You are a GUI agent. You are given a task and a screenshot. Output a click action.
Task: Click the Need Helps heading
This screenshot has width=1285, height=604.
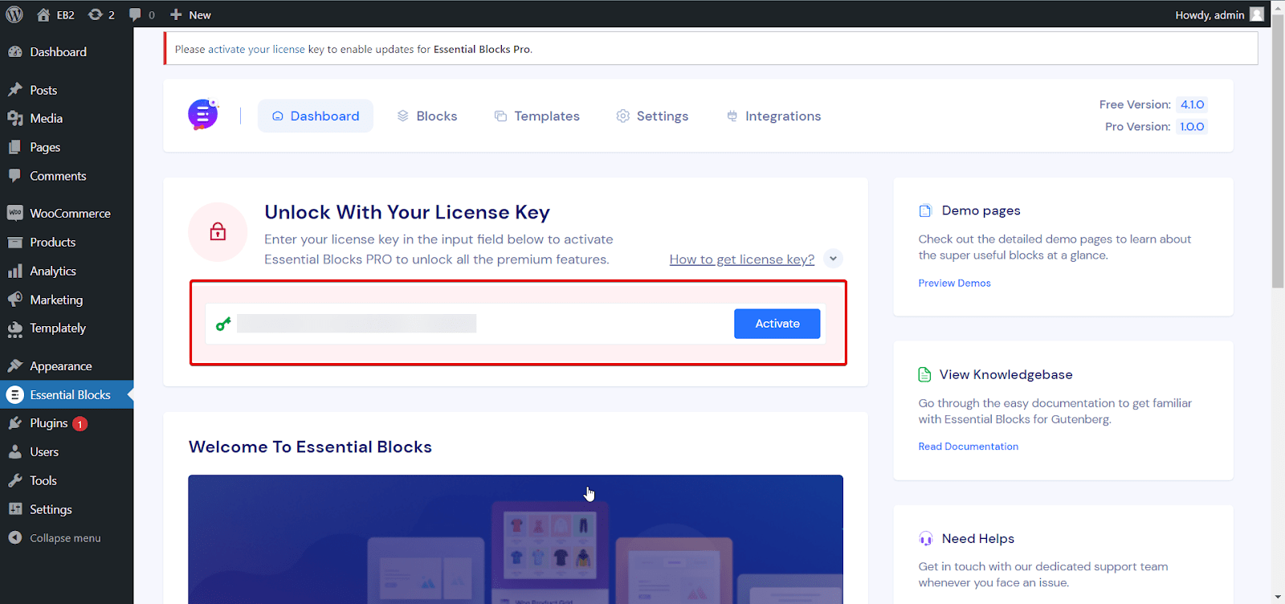[x=977, y=539]
